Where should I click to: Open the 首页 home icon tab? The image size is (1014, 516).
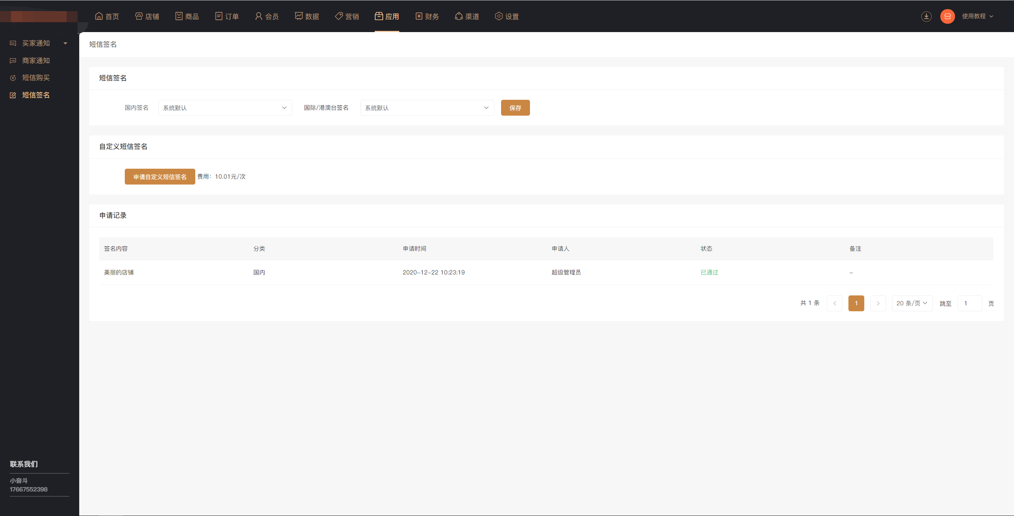pos(107,16)
